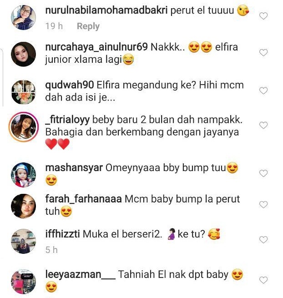The image size is (283, 298).
Task: View _fitrialoyy's story via ringed avatar
Action: [23, 127]
